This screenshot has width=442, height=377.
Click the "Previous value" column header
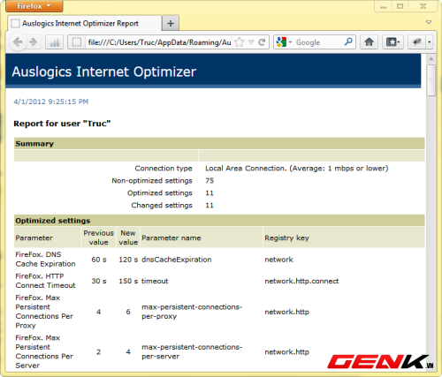(x=98, y=238)
